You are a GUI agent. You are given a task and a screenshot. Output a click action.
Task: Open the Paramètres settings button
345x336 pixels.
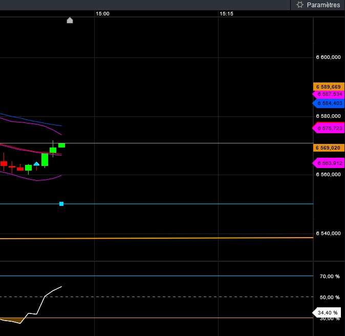click(x=318, y=5)
